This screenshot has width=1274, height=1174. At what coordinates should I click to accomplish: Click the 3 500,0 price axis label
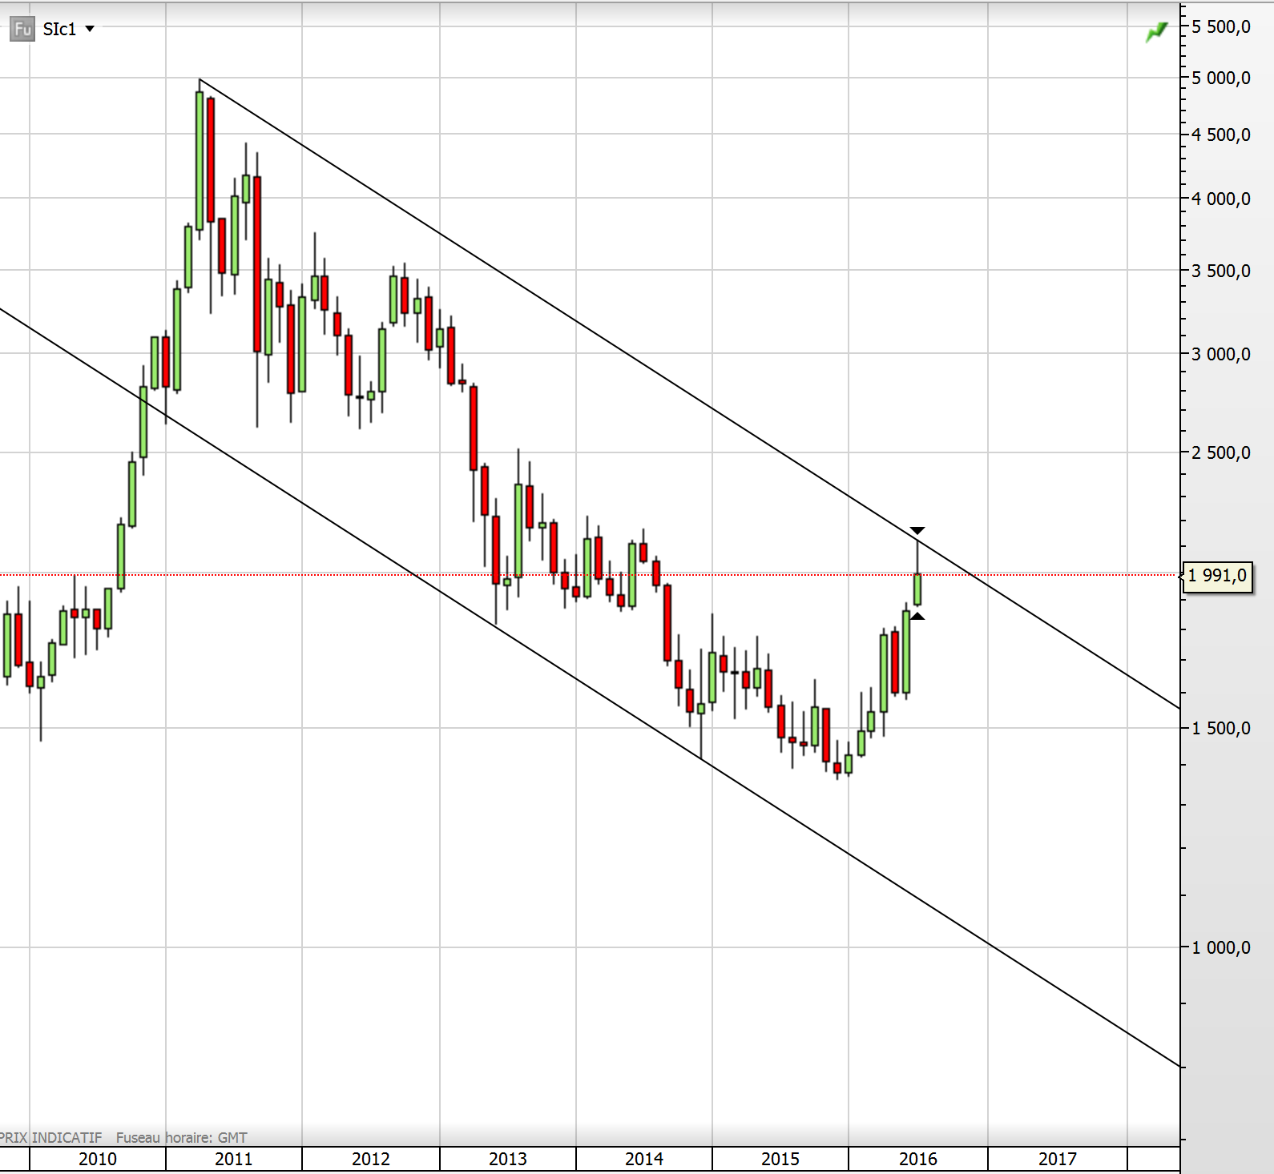[1220, 271]
